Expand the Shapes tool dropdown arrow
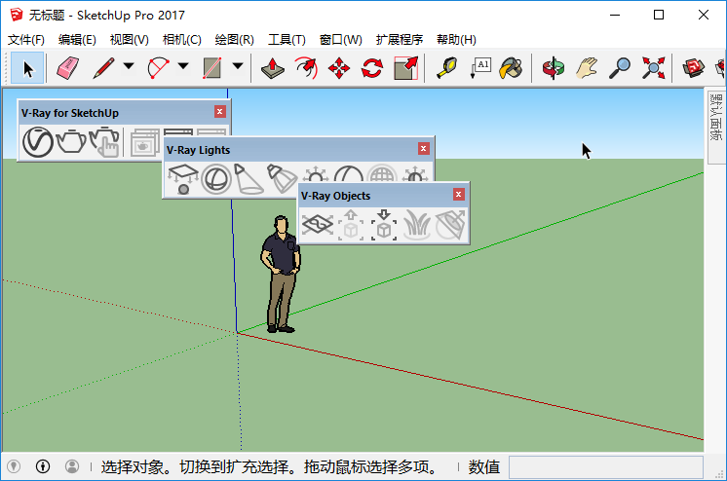 [x=238, y=66]
